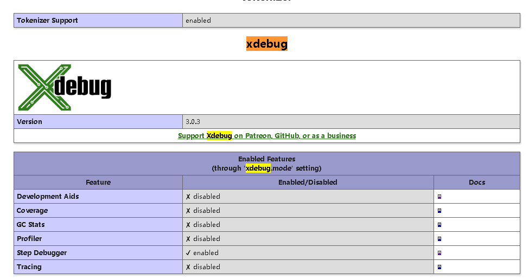The height and width of the screenshot is (280, 529).
Task: Open docs icon for Coverage
Action: click(x=439, y=211)
